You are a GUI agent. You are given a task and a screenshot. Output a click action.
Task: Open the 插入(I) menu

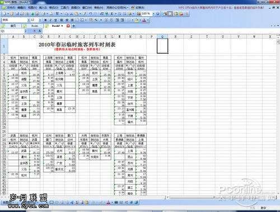click(x=43, y=8)
